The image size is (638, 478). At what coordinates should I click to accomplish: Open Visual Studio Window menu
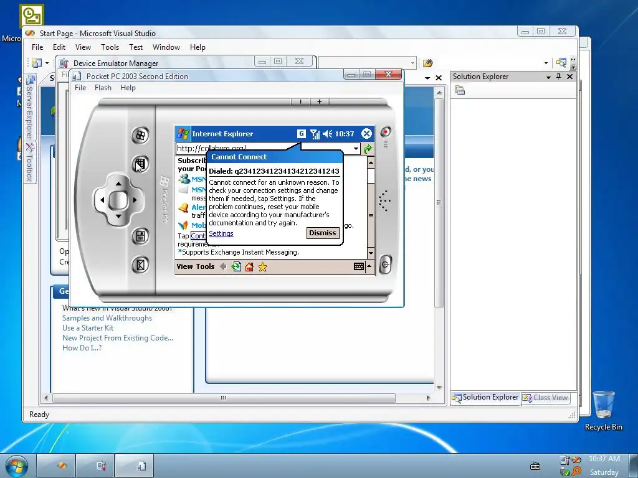click(166, 47)
